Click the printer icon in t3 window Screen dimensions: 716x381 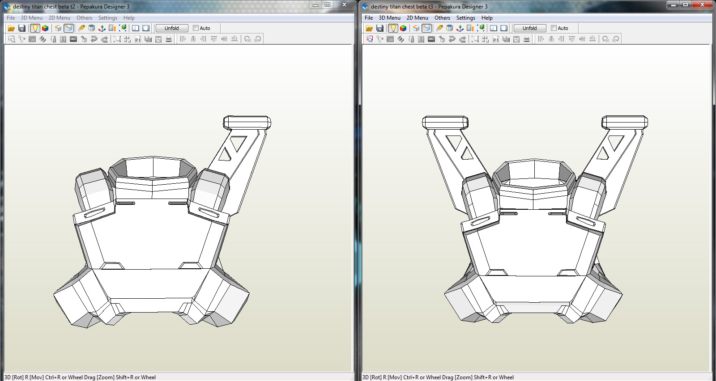click(527, 39)
